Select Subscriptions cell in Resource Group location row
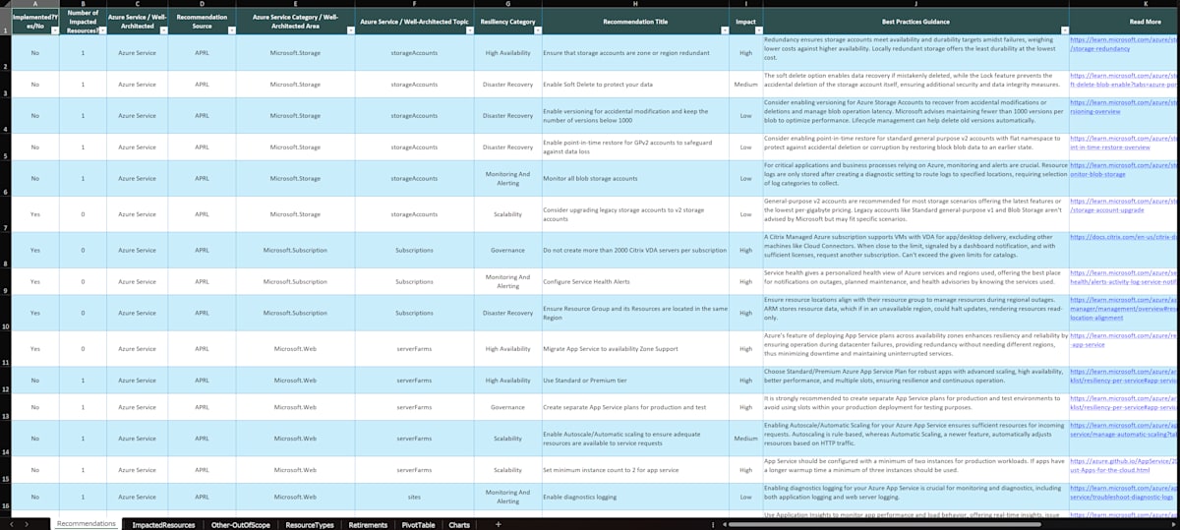1180x530 pixels. point(414,312)
